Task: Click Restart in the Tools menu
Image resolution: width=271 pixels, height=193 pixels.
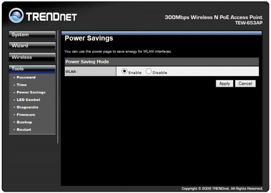Action: click(24, 130)
